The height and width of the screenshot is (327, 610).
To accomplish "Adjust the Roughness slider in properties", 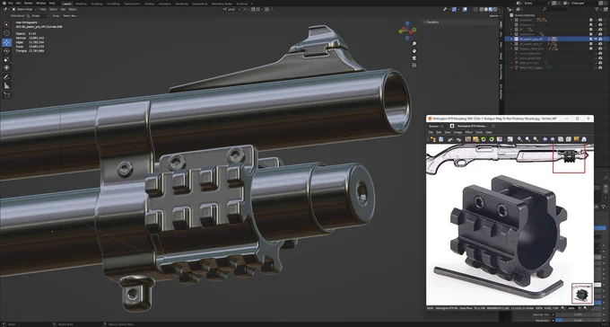I will coord(578,320).
